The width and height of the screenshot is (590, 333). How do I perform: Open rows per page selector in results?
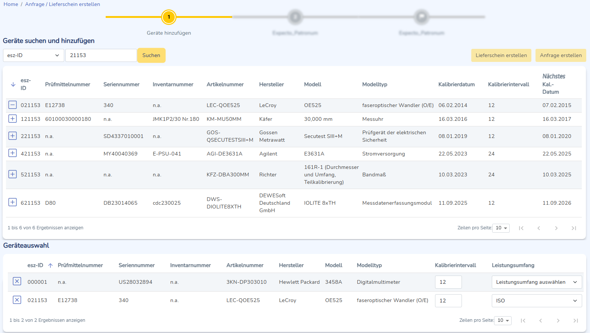[501, 228]
